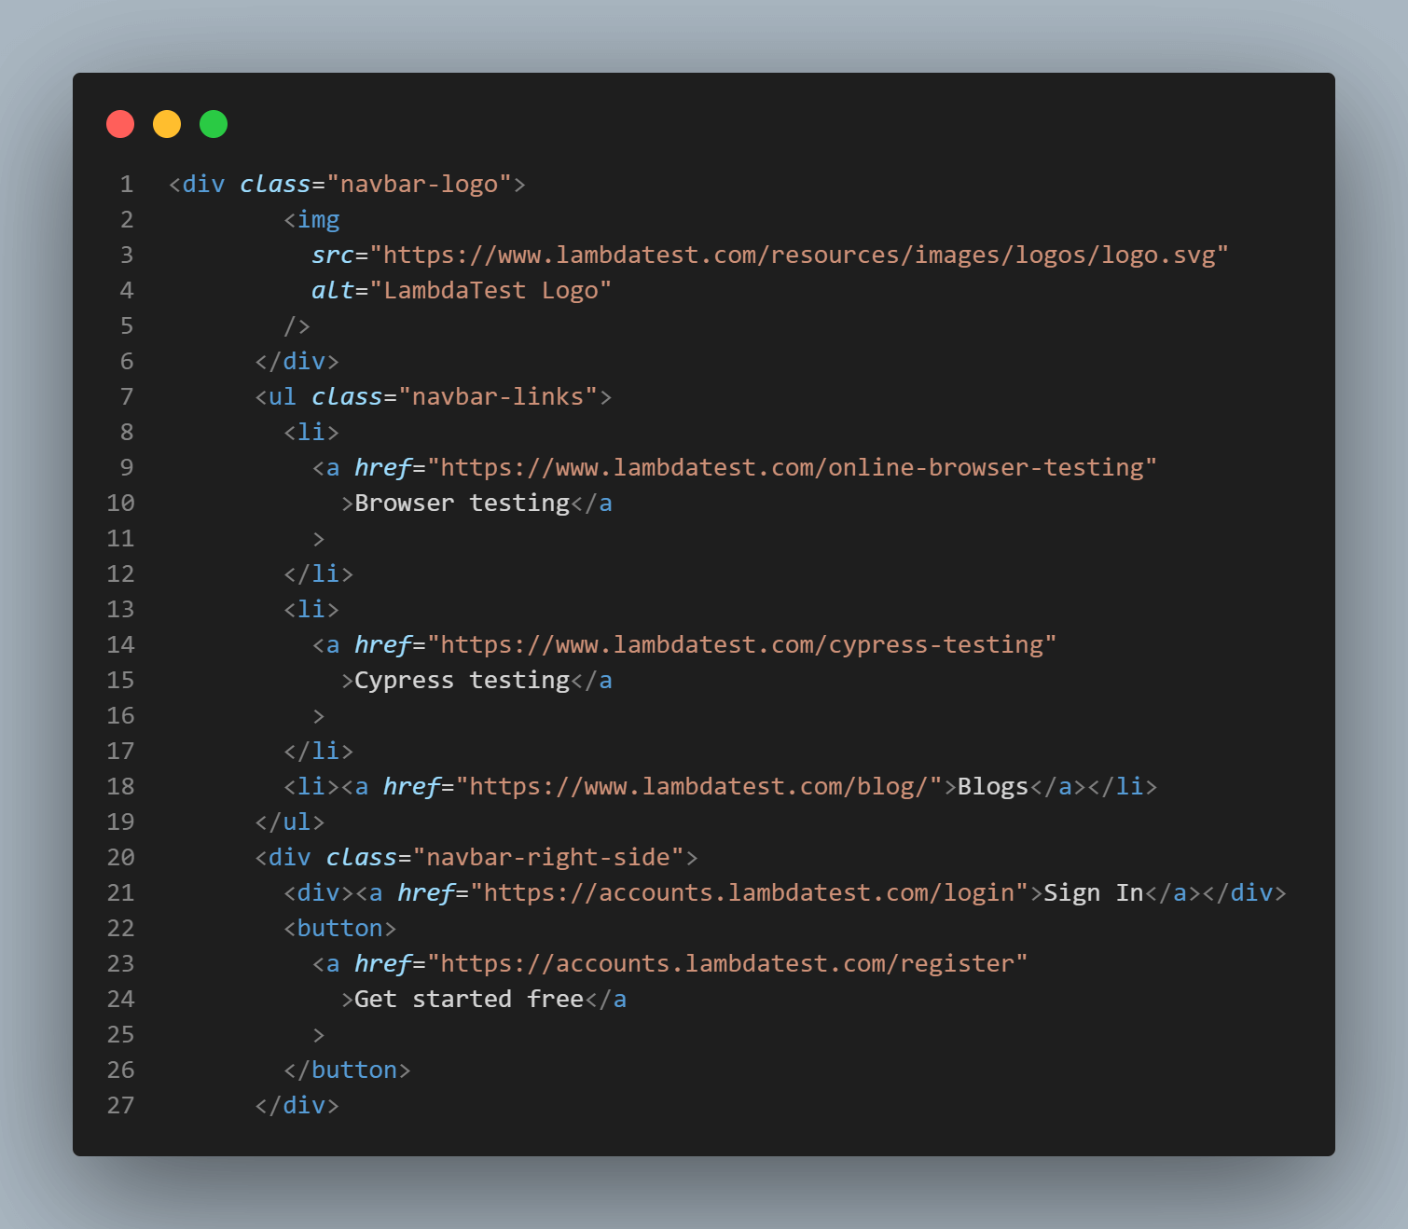Select the lambdatest.com/blog/ href URL
Screen dimensions: 1408x1229
(x=698, y=787)
